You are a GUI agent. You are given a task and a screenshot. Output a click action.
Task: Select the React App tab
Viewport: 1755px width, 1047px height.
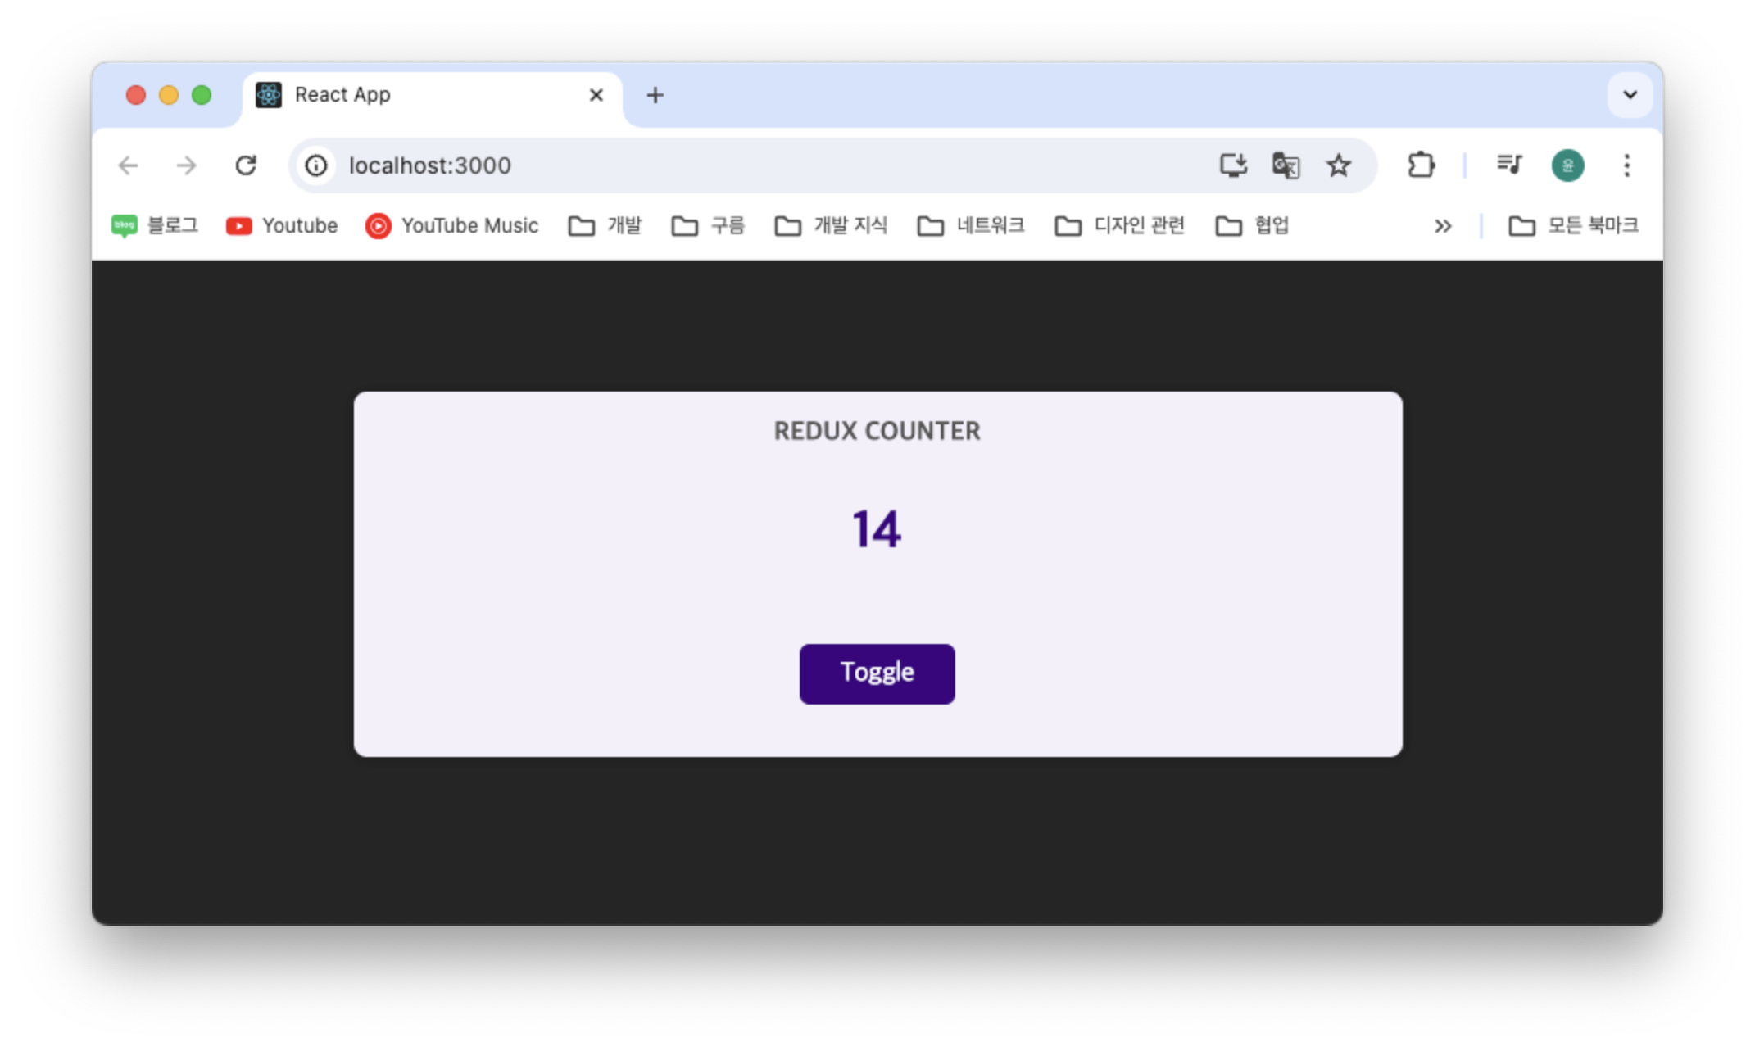[410, 95]
